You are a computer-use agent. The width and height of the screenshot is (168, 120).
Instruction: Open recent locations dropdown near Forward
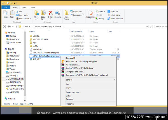tap(13, 27)
